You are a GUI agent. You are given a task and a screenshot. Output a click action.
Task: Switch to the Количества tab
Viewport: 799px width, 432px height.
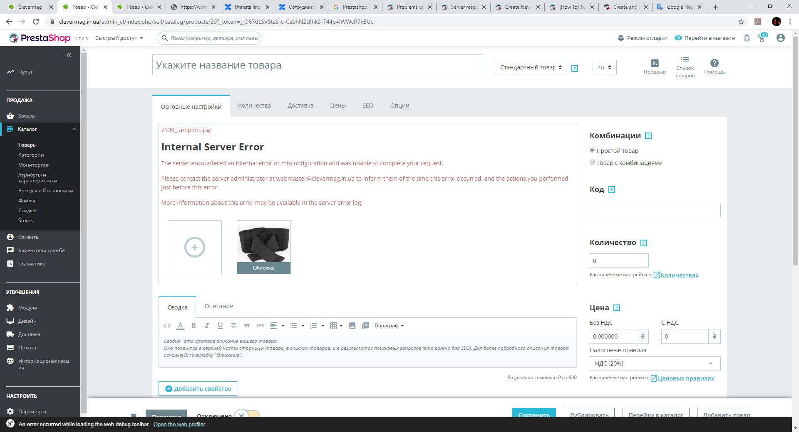coord(254,106)
